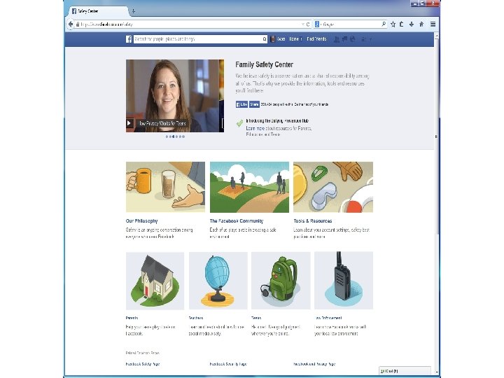Open the URL history dropdown arrow
The image size is (504, 378).
pyautogui.click(x=303, y=24)
